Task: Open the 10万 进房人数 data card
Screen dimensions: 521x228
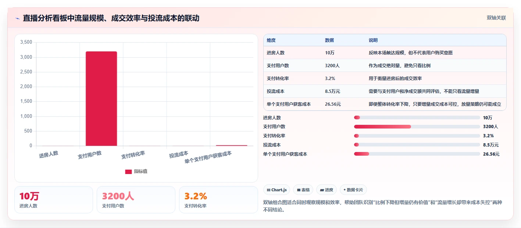Action: 54,200
